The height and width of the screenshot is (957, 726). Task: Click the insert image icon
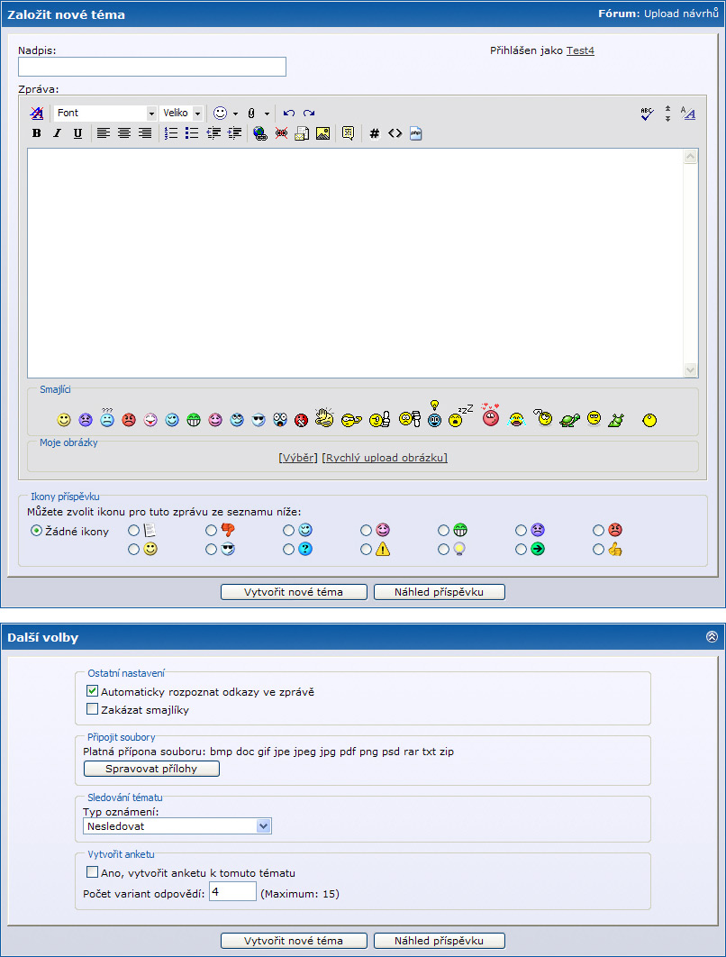(x=322, y=133)
